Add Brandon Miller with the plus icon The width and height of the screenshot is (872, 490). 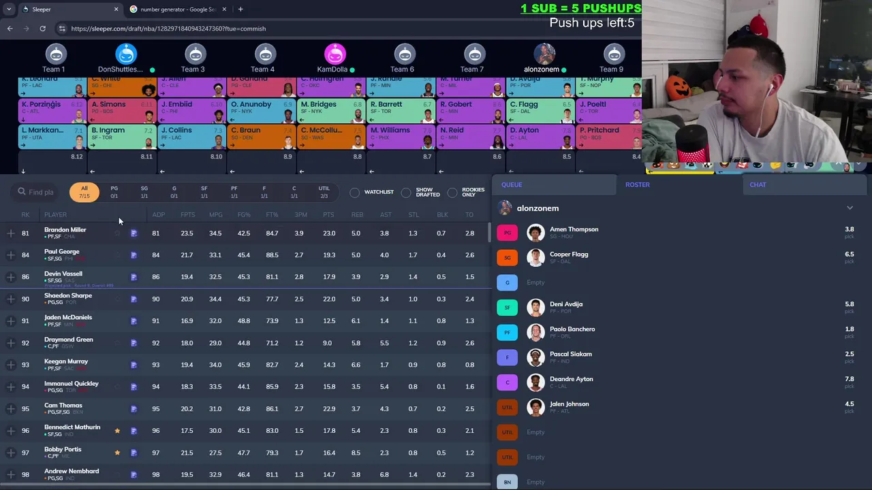pos(11,233)
